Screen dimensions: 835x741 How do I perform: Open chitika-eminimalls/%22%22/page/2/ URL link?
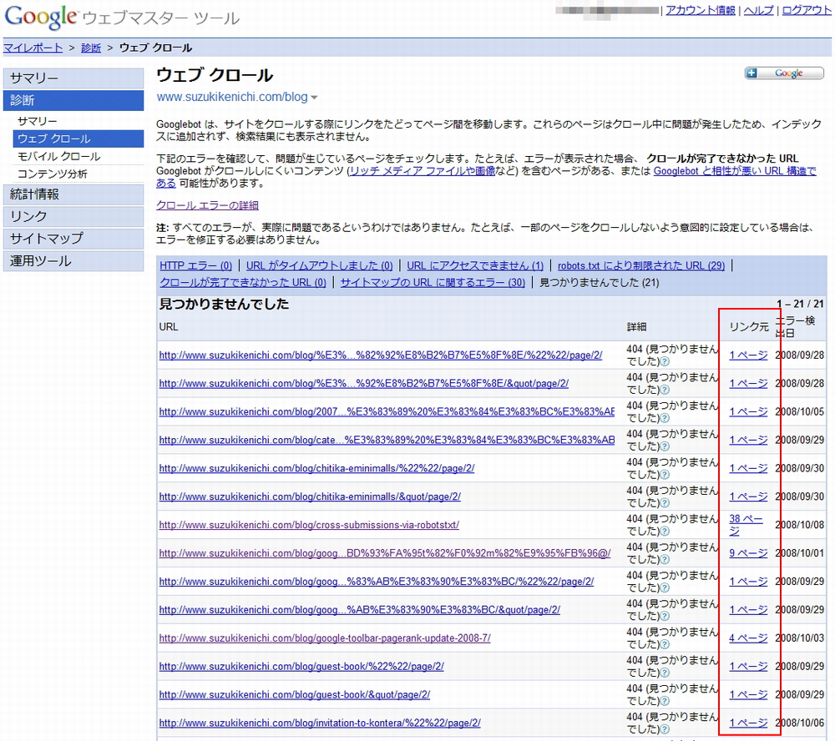[x=316, y=468]
